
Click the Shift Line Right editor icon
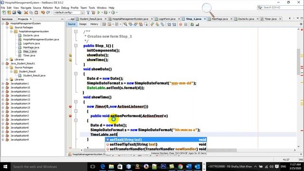click(x=174, y=24)
